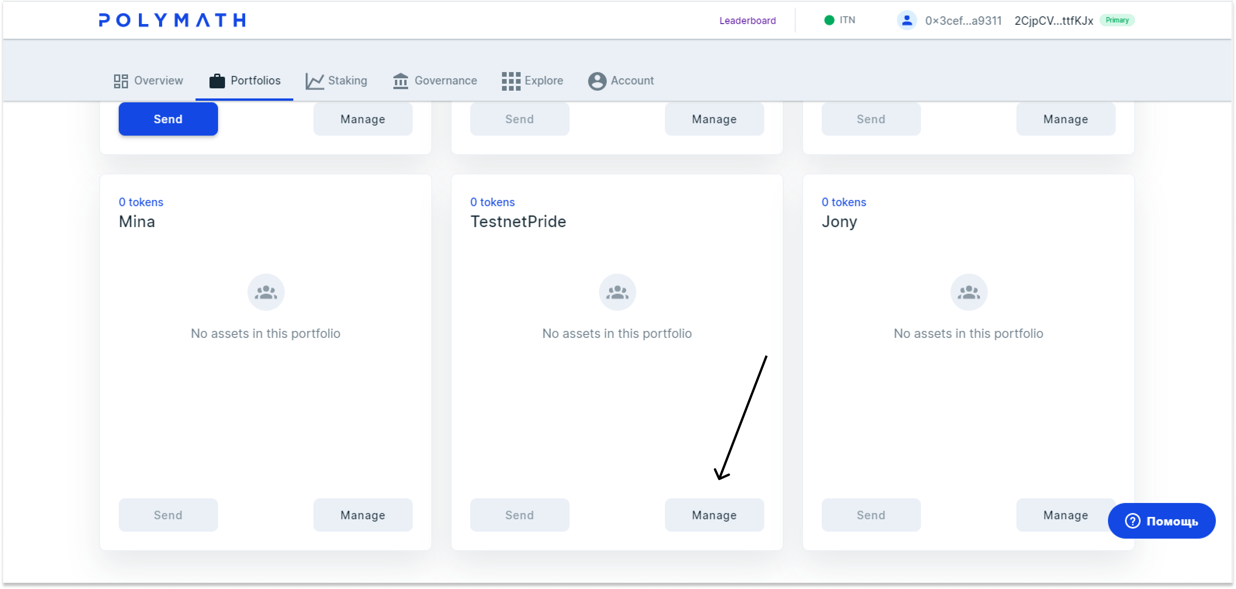Click the green ITN network status dot
Viewport: 1236px width, 589px height.
click(x=829, y=20)
